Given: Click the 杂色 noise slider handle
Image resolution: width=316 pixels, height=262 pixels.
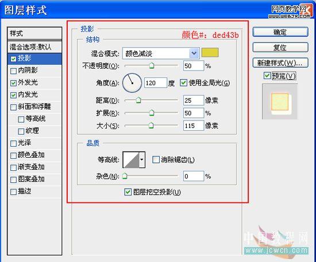Looking at the screenshot, I should tap(125, 176).
